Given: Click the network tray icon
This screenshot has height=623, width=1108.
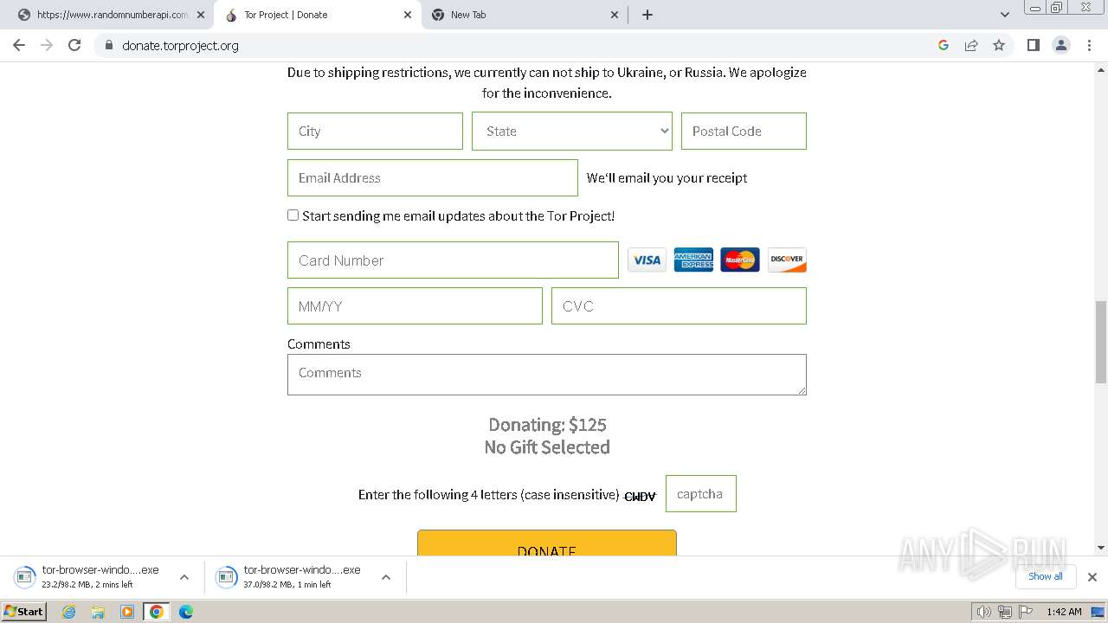Looking at the screenshot, I should (x=1005, y=612).
